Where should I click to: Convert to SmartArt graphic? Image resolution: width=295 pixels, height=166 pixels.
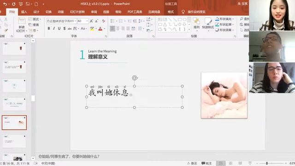pos(149,30)
